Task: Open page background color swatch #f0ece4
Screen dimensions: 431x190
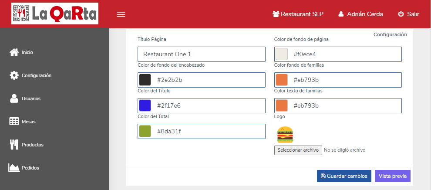Action: pyautogui.click(x=282, y=54)
